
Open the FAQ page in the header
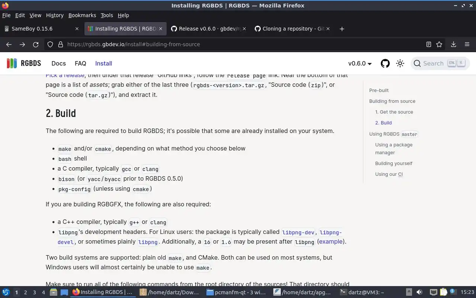80,63
